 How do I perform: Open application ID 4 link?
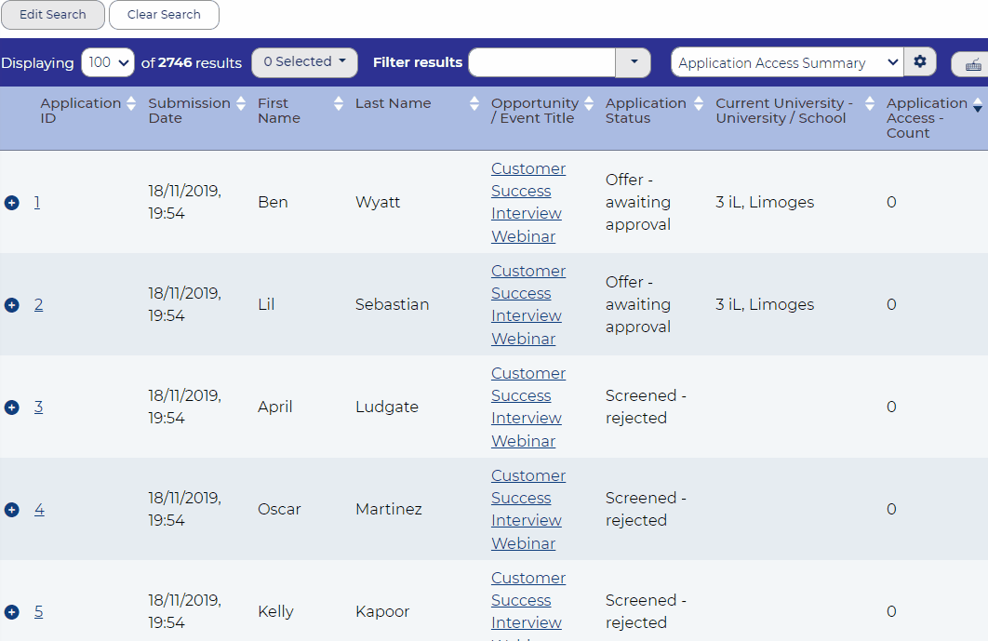click(39, 509)
